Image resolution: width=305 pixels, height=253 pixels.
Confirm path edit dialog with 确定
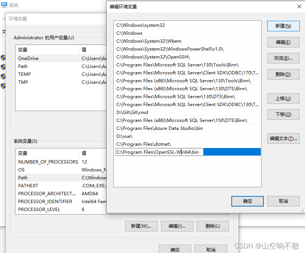248,201
